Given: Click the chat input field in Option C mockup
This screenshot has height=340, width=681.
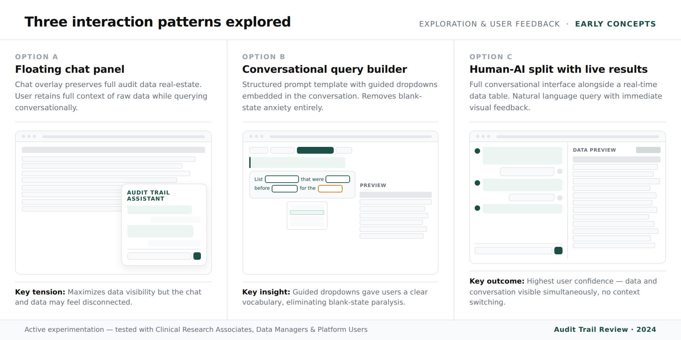Looking at the screenshot, I should (513, 251).
